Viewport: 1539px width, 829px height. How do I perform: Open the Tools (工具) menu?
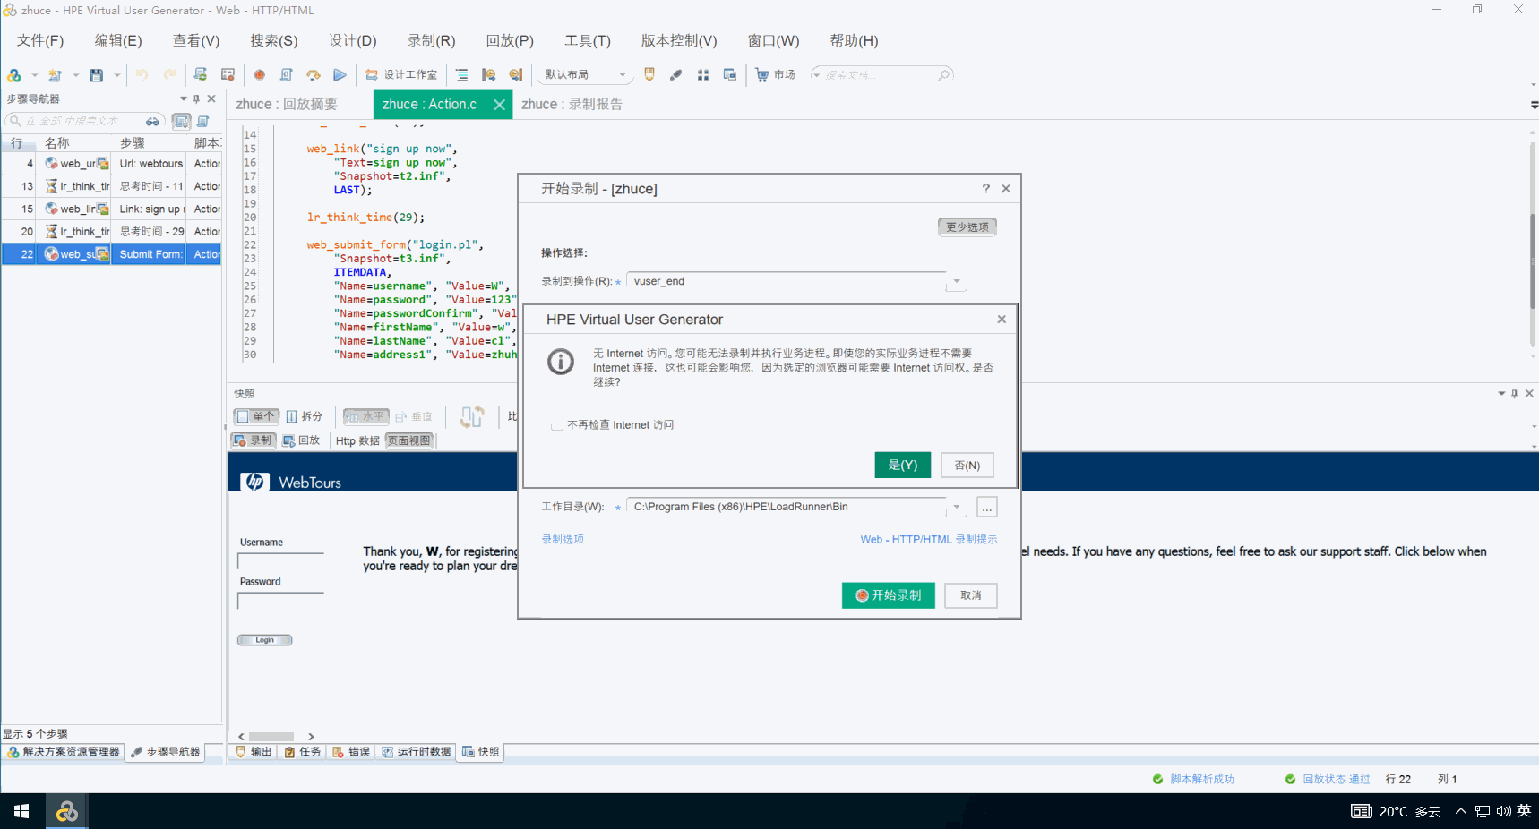587,40
